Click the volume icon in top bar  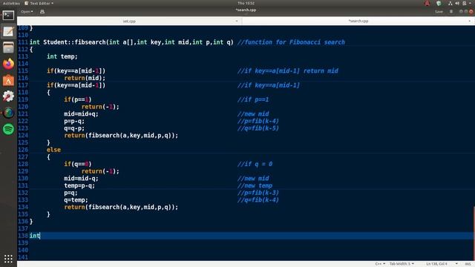click(457, 3)
